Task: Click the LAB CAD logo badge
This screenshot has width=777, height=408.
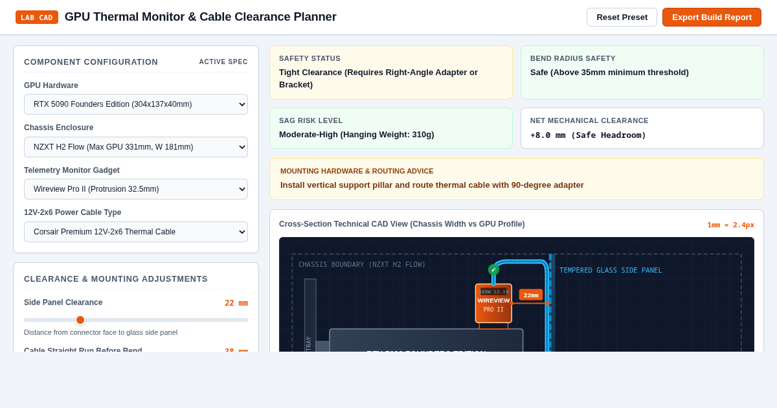Action: 37,17
